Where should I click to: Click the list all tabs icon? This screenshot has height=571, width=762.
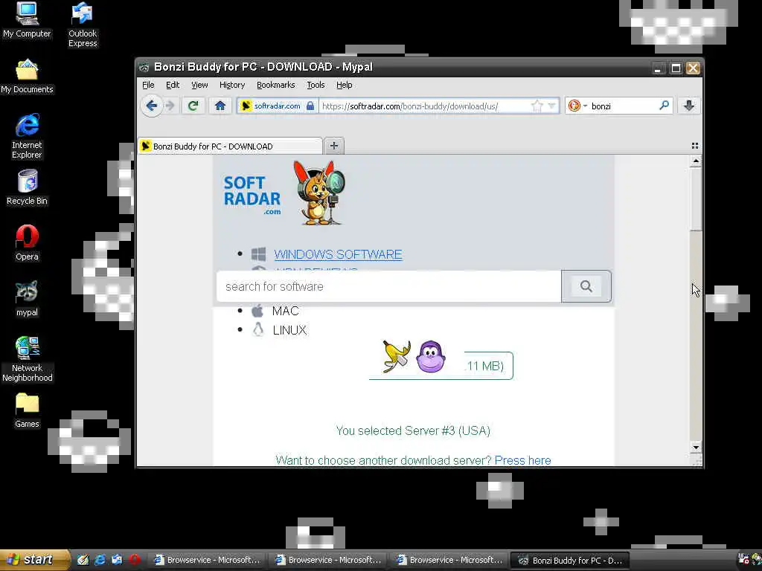point(695,146)
